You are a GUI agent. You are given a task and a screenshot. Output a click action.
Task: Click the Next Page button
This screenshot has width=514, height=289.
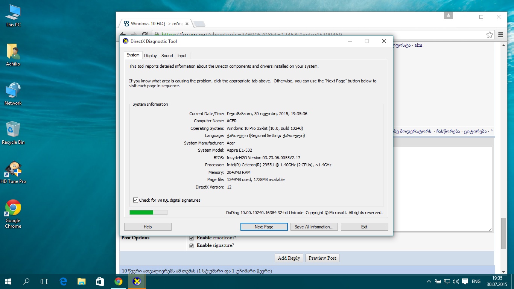(x=264, y=227)
